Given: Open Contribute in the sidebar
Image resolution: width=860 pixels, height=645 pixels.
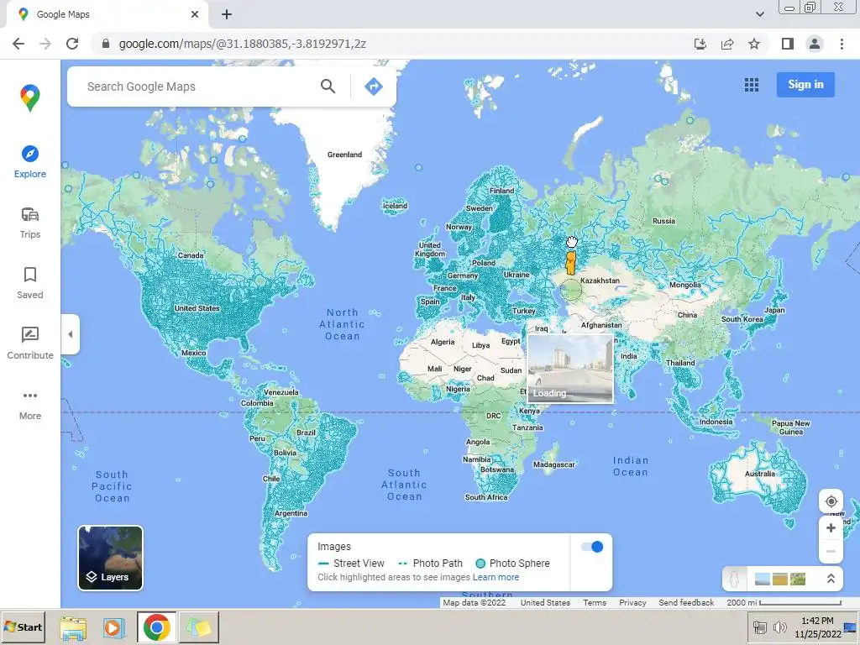Looking at the screenshot, I should (30, 343).
